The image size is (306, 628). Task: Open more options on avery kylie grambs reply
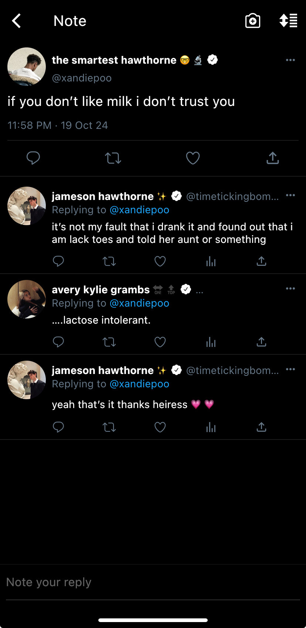click(290, 288)
